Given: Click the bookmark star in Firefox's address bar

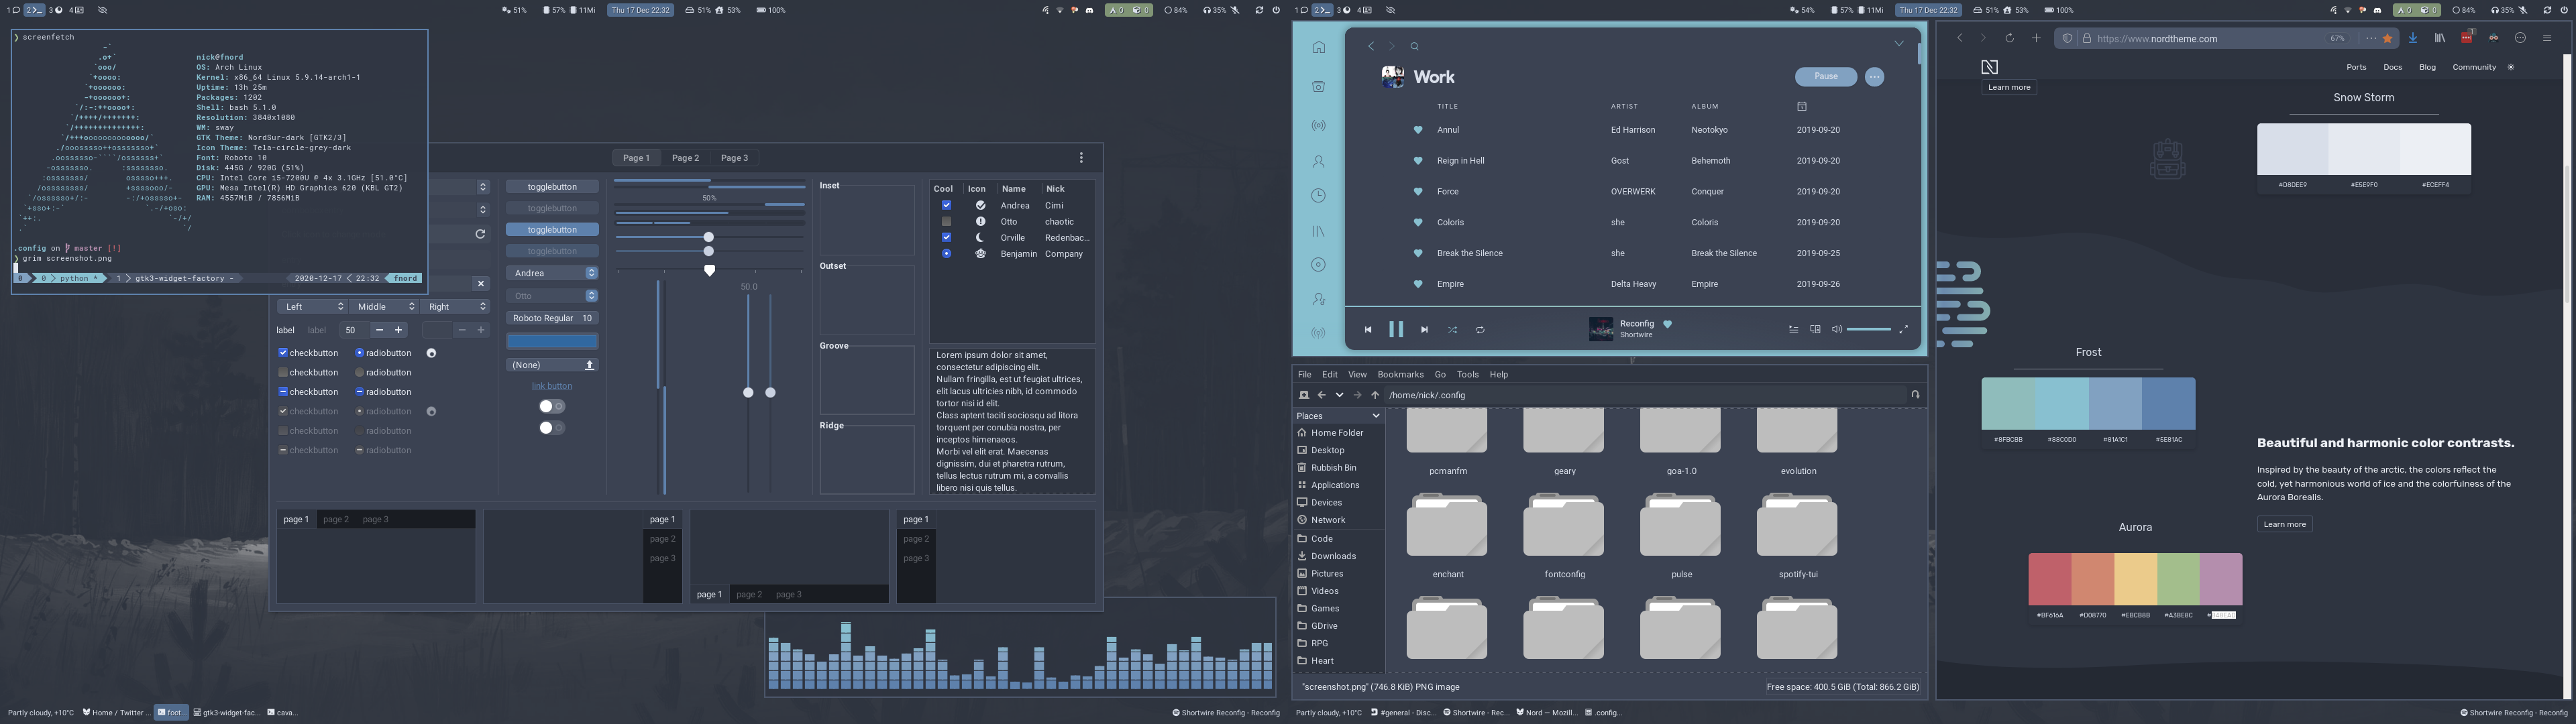Looking at the screenshot, I should coord(2387,38).
